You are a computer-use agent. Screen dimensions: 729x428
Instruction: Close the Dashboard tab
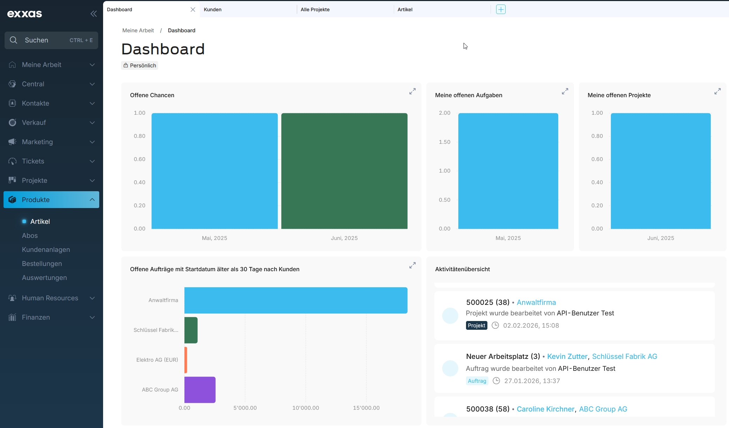pos(193,9)
